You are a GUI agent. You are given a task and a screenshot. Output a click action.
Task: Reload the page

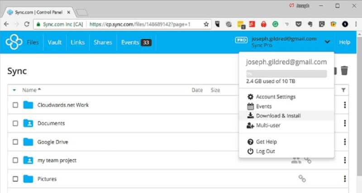(x=27, y=24)
